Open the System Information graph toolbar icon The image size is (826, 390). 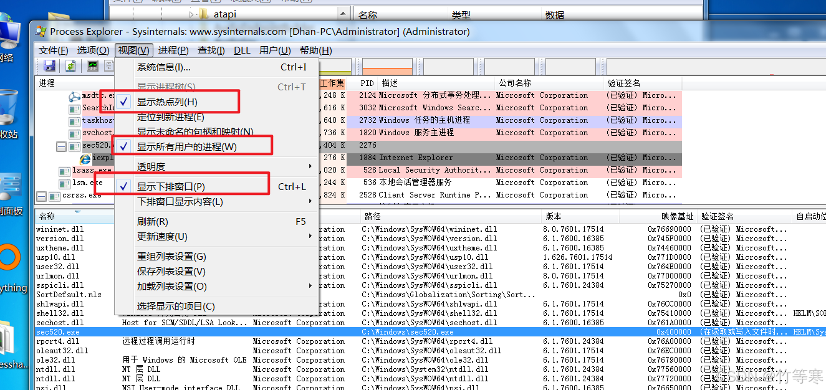92,66
